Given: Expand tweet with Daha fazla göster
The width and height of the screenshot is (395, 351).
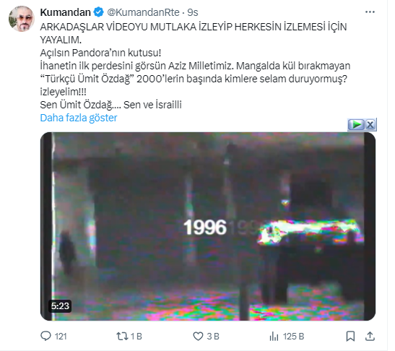Looking at the screenshot, I should [x=79, y=118].
